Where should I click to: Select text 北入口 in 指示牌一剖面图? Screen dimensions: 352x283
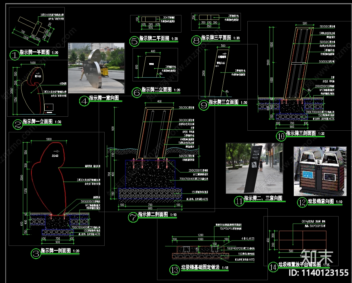point(55,156)
